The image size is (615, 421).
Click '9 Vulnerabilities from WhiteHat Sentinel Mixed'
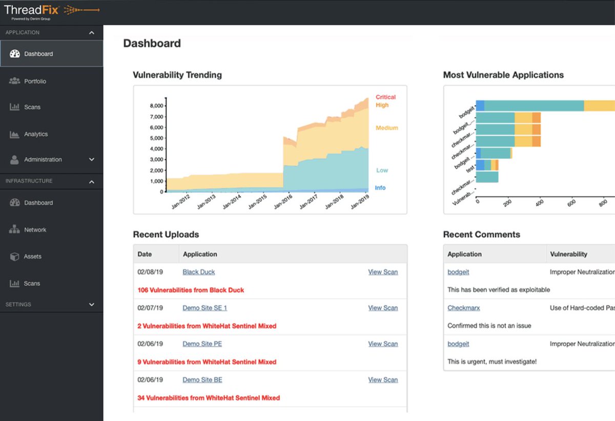coord(207,362)
